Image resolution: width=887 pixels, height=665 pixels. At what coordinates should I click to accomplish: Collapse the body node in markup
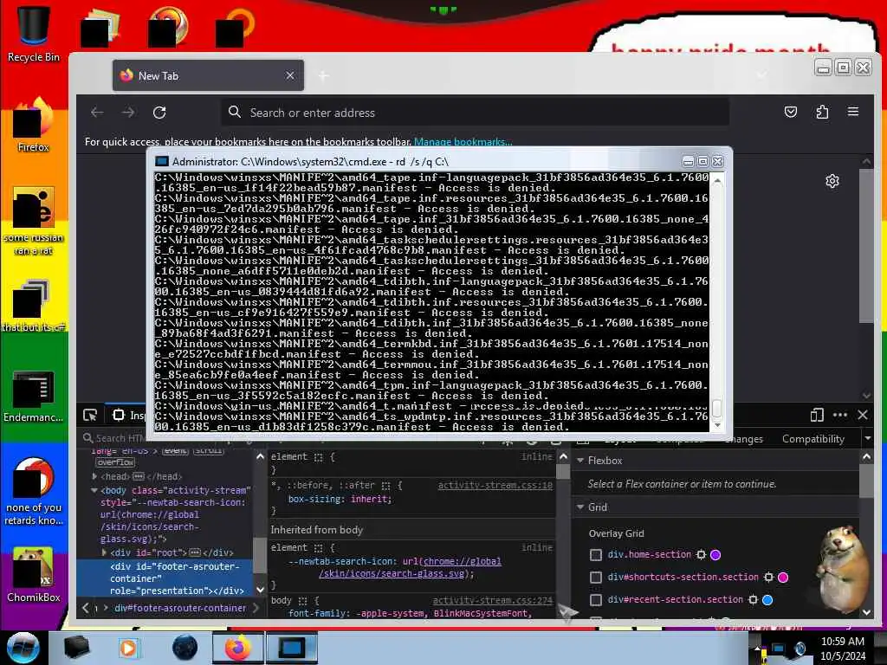[x=94, y=490]
